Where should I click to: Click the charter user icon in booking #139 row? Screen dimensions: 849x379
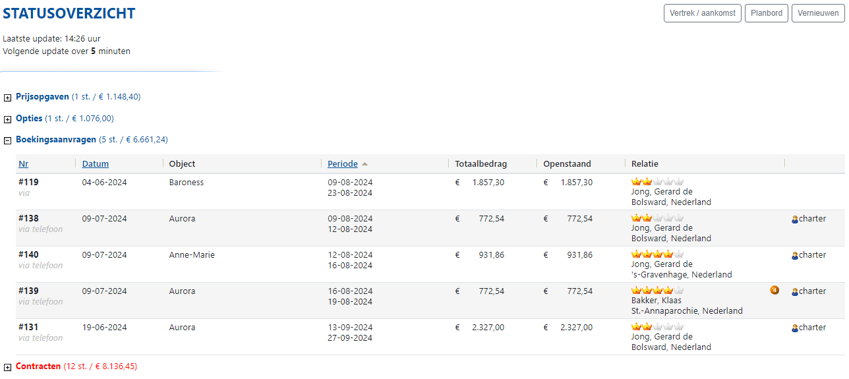point(795,292)
